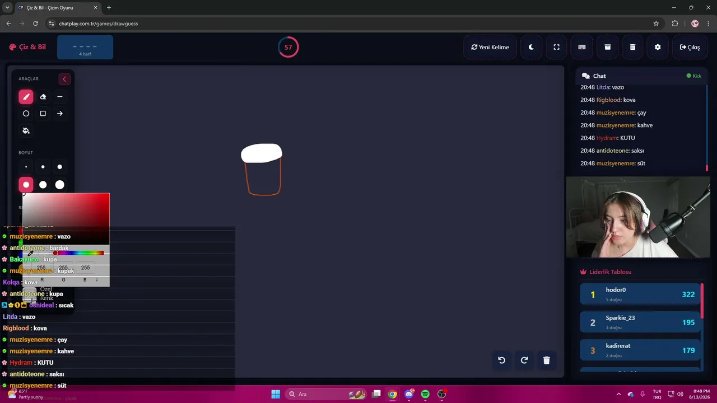Click the Hydram KUTU chat message

click(608, 138)
